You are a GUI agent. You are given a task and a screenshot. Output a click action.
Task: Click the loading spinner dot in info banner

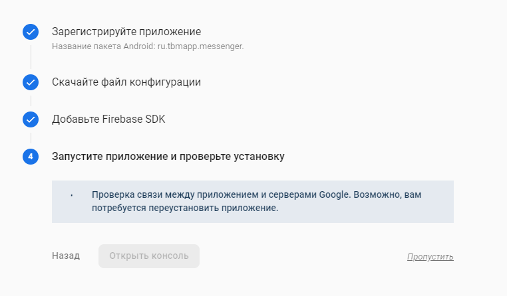click(x=71, y=195)
